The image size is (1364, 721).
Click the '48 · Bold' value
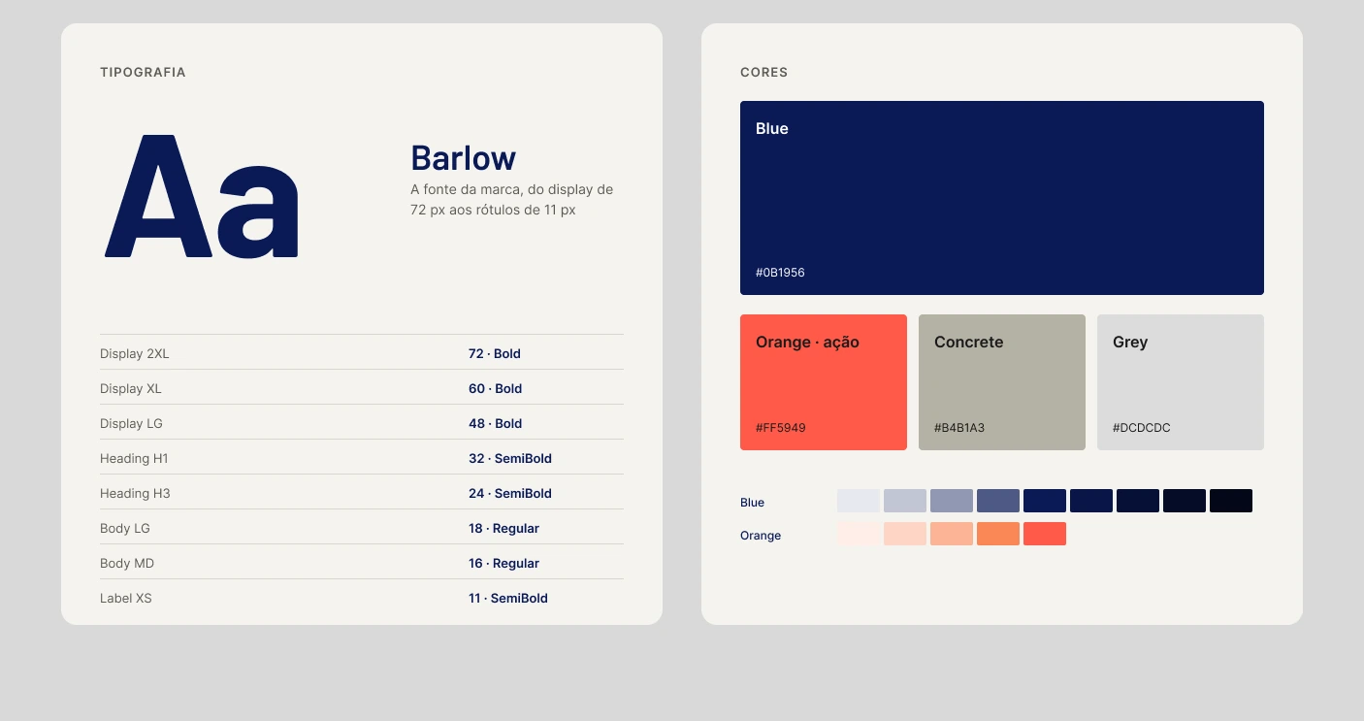tap(496, 424)
